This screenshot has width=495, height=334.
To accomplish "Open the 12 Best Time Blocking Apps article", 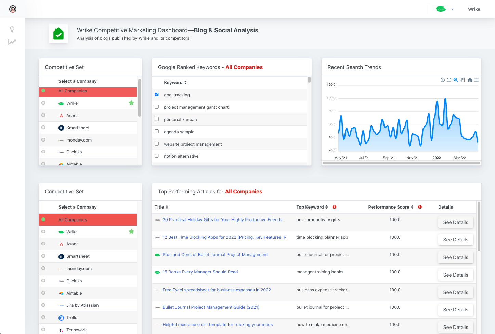I will point(226,237).
